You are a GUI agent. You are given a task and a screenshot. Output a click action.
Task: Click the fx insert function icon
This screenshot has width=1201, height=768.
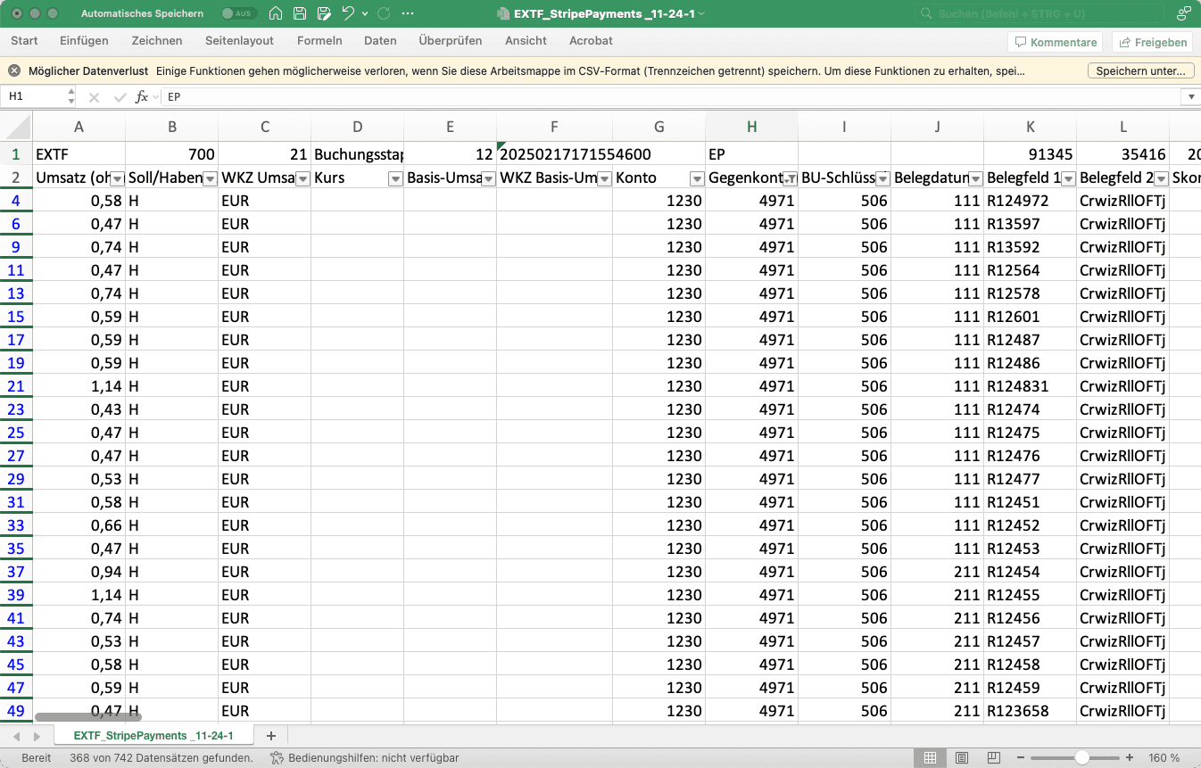point(141,96)
